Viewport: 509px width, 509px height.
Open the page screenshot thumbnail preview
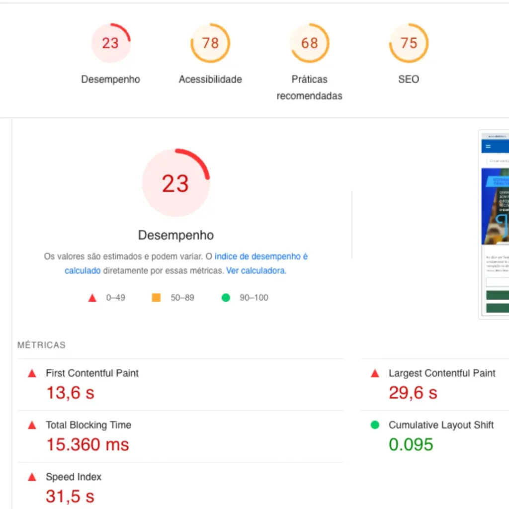(494, 225)
